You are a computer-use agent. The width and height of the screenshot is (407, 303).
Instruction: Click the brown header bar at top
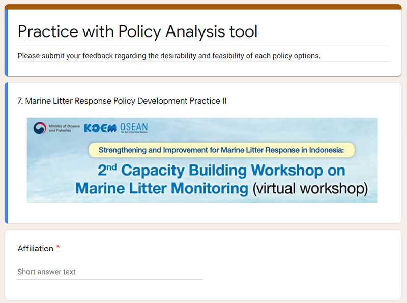(x=203, y=7)
